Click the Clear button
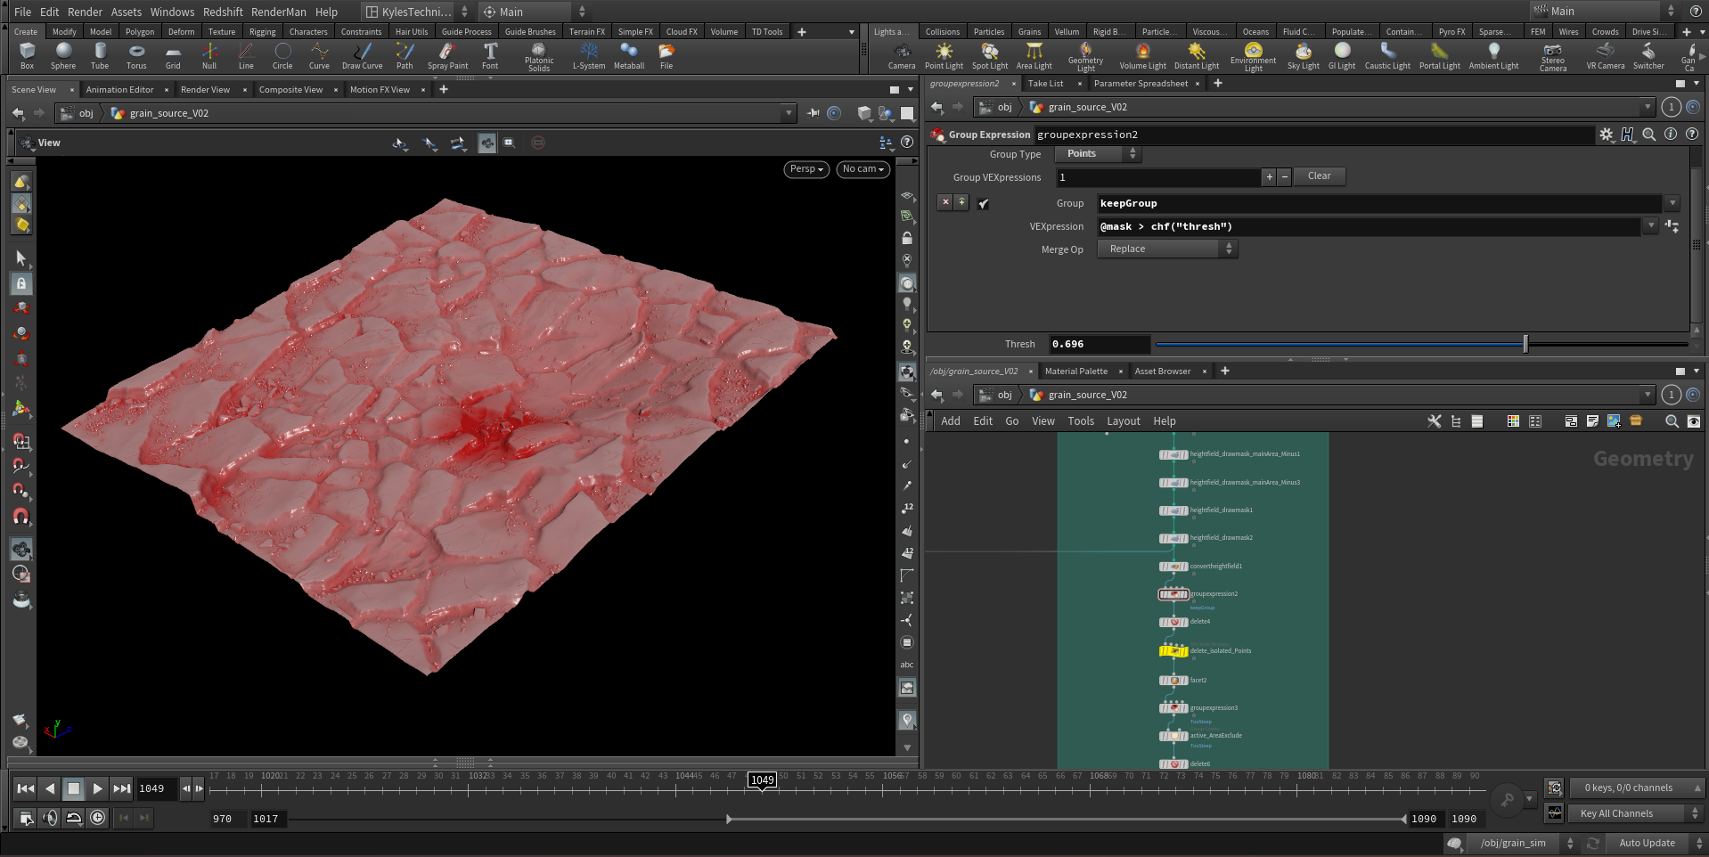 tap(1319, 176)
